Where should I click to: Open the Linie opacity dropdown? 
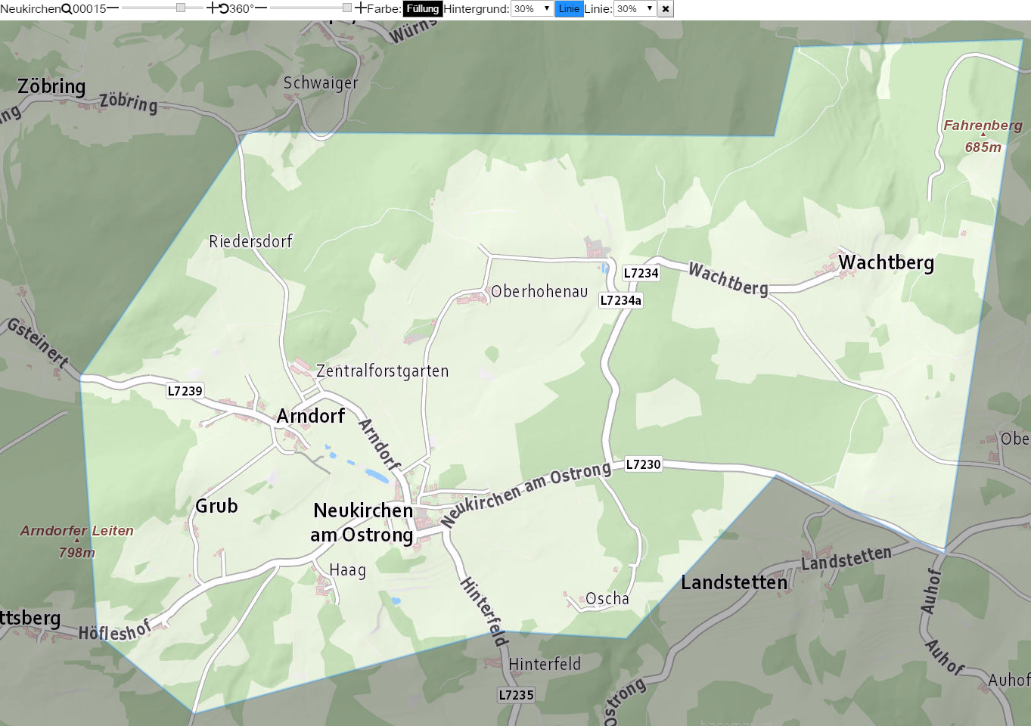[x=635, y=9]
